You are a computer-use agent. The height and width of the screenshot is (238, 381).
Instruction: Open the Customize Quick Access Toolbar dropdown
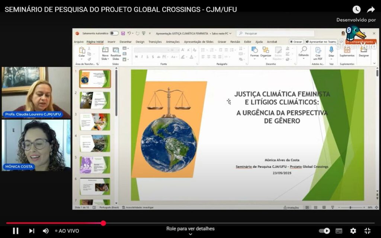pyautogui.click(x=150, y=33)
